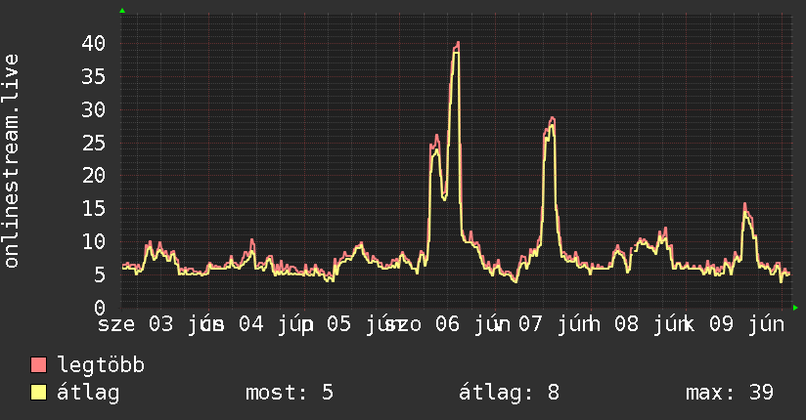Click the x-axis date label 07
The image size is (806, 420).
530,324
